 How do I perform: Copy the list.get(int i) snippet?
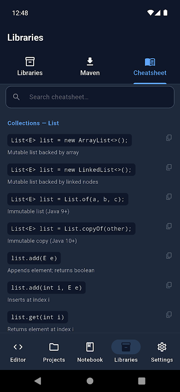(169, 315)
